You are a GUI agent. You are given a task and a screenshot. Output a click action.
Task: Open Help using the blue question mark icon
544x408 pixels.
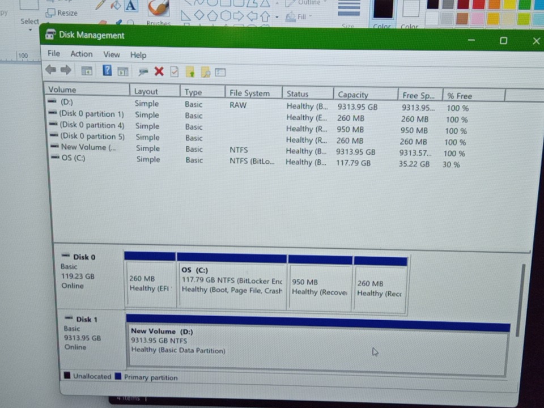pyautogui.click(x=107, y=71)
